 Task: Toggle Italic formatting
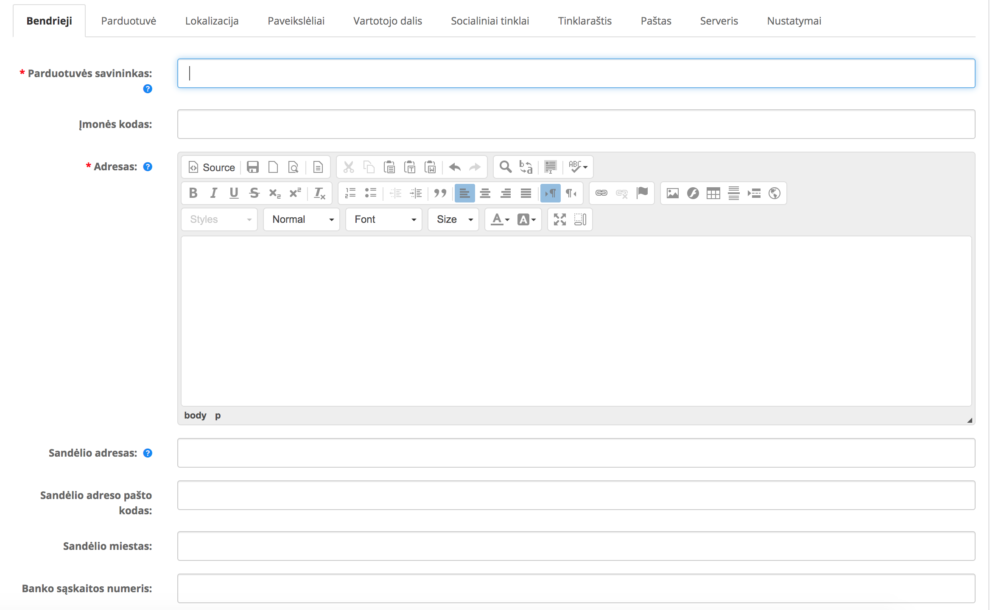tap(214, 194)
